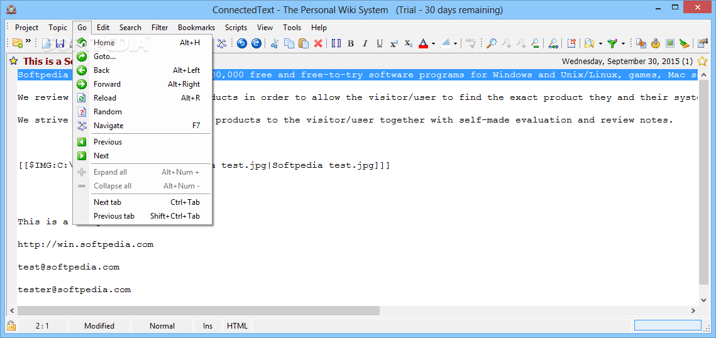The width and height of the screenshot is (716, 338).
Task: Click the Ins status bar indicator
Action: click(x=208, y=325)
